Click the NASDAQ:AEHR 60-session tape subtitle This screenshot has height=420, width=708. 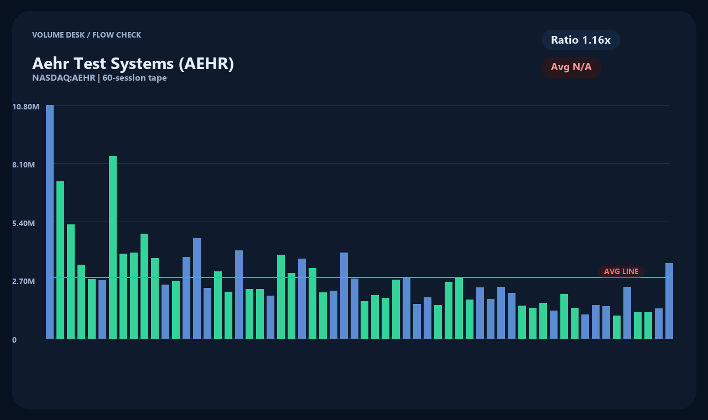click(100, 78)
